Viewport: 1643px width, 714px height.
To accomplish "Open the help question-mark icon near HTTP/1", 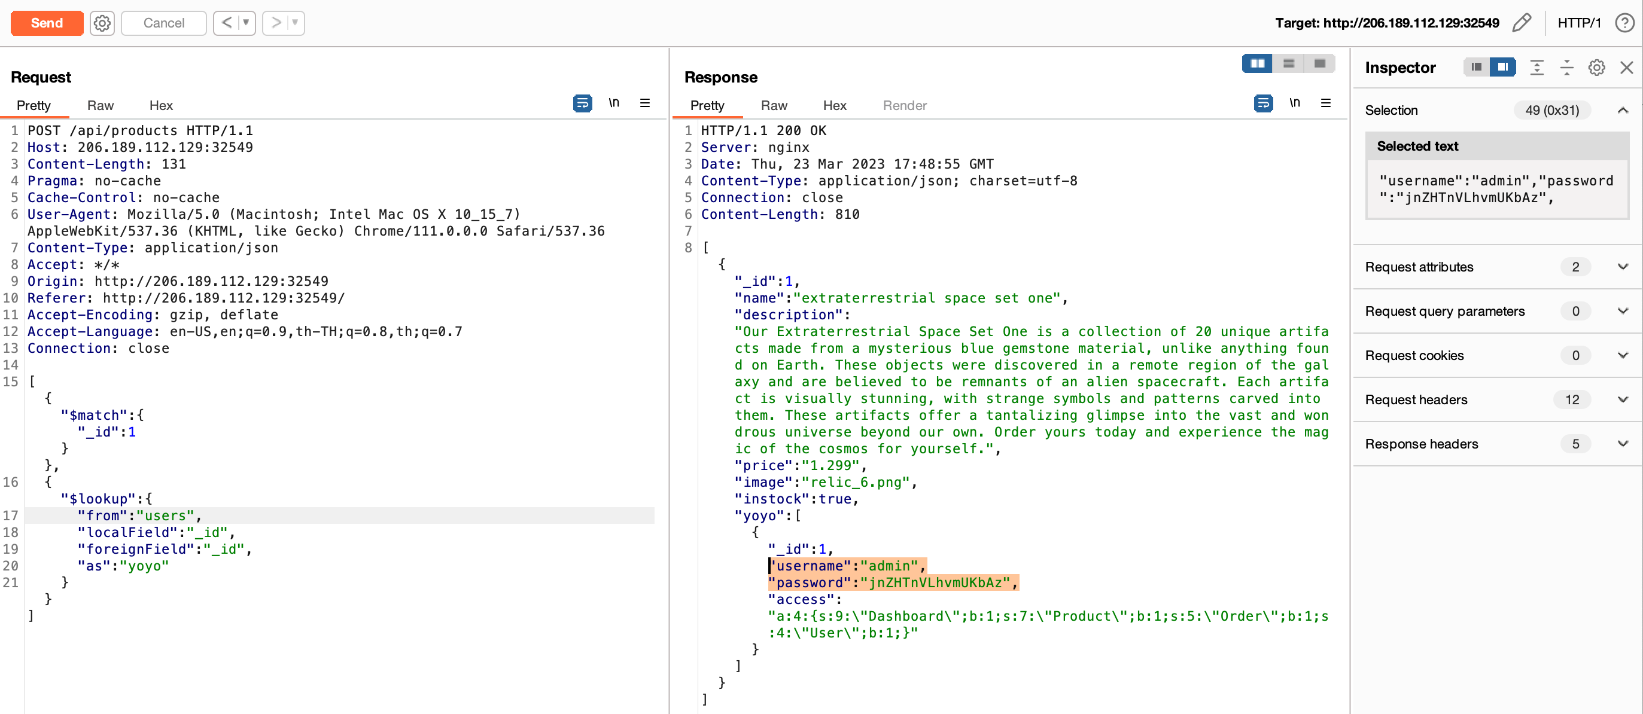I will coord(1625,23).
